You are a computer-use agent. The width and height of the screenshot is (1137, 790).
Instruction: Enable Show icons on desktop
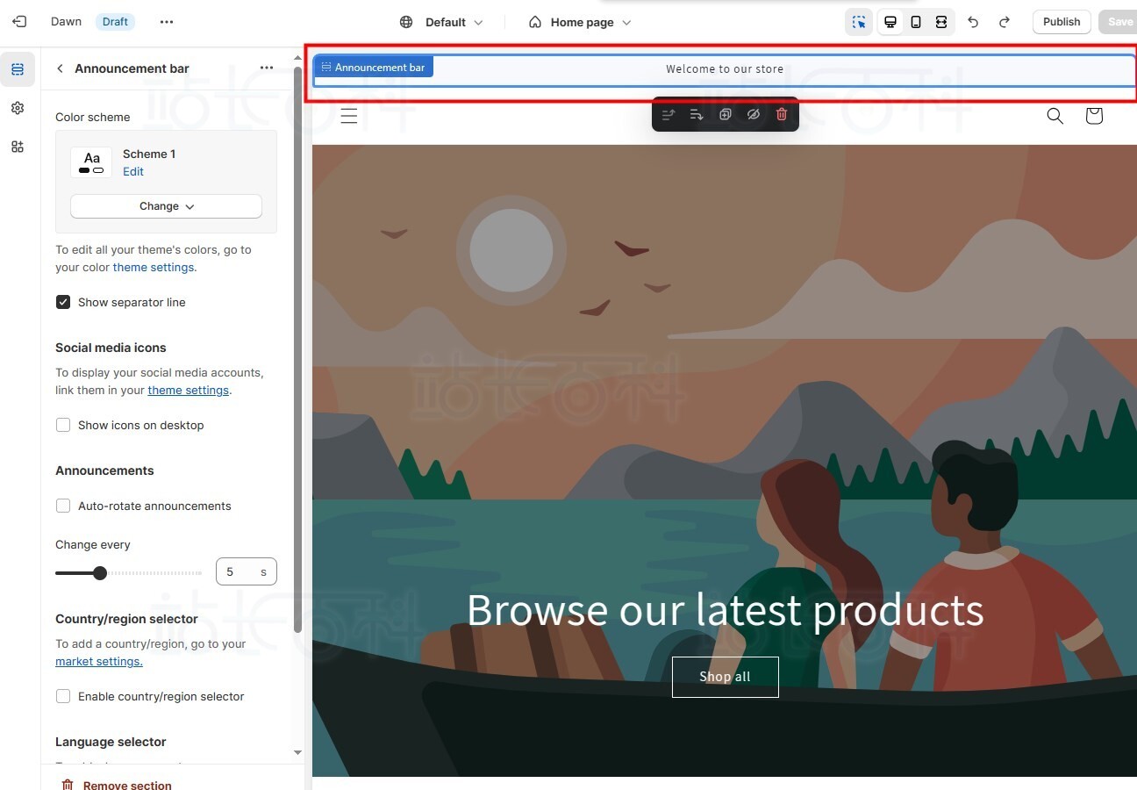[x=63, y=425]
